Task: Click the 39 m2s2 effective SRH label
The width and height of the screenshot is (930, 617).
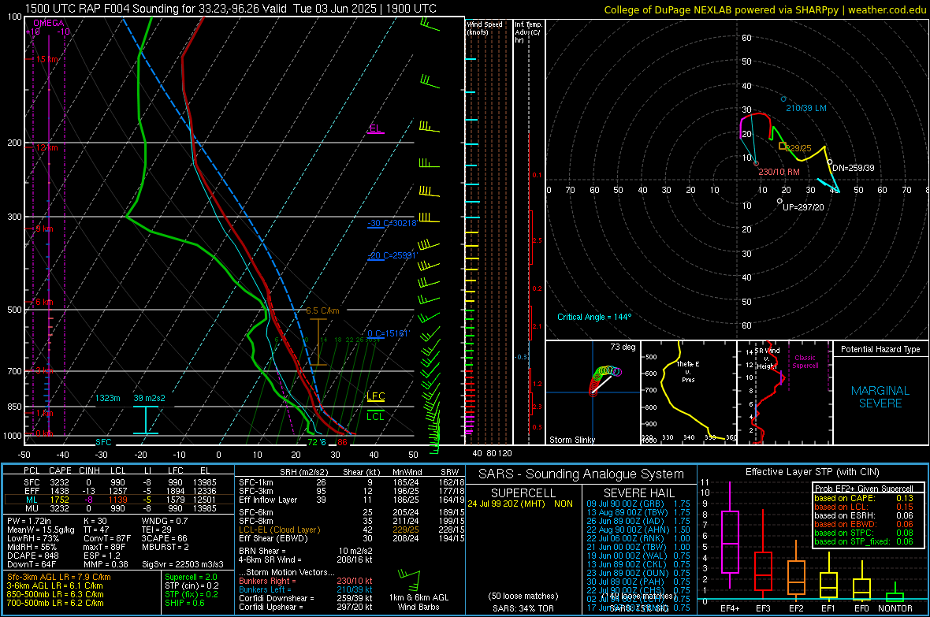Action: [x=149, y=397]
